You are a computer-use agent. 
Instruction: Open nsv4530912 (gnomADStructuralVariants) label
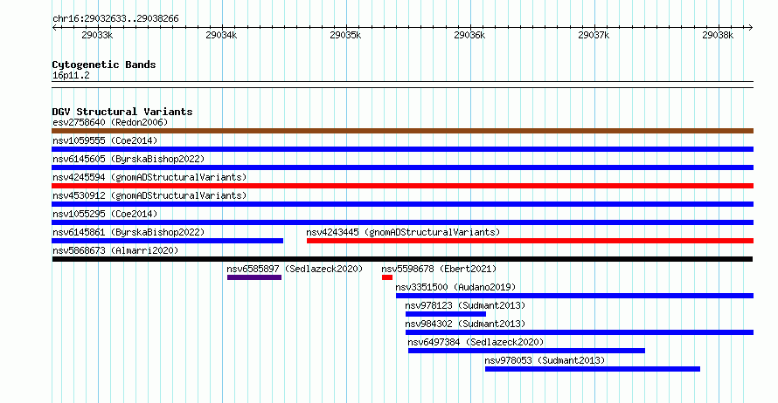(149, 195)
